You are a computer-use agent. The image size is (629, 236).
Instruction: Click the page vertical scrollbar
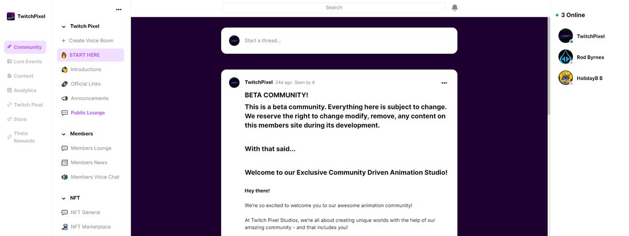click(x=548, y=65)
